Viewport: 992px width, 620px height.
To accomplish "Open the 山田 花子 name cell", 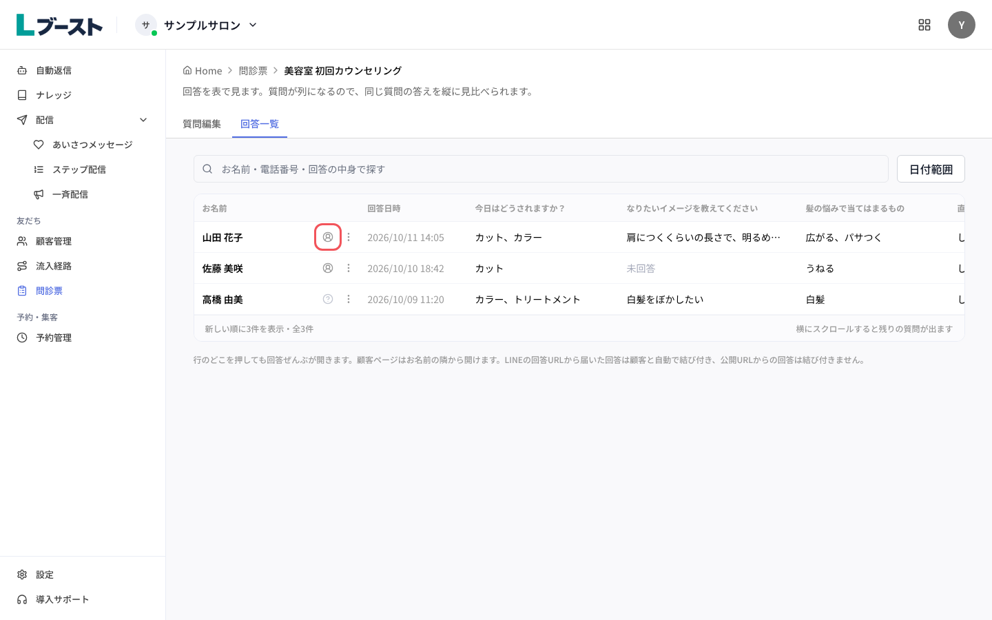I will tap(223, 238).
